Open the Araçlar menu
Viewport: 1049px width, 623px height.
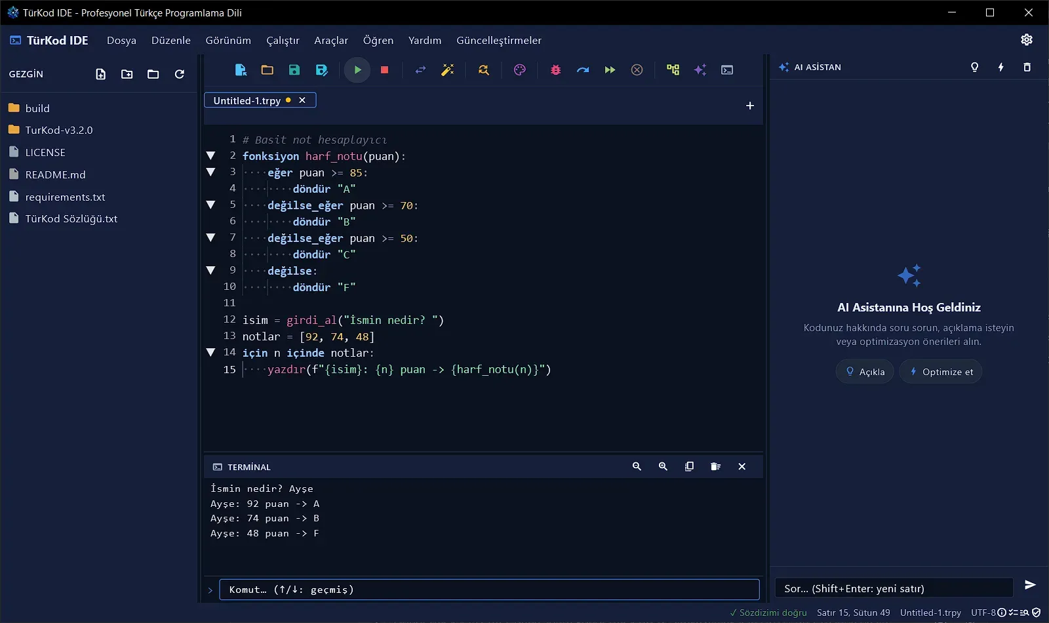pos(331,40)
